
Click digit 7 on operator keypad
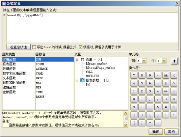[134, 75]
